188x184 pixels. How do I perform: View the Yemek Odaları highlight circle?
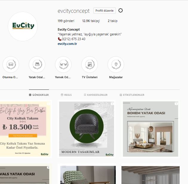(x=63, y=65)
